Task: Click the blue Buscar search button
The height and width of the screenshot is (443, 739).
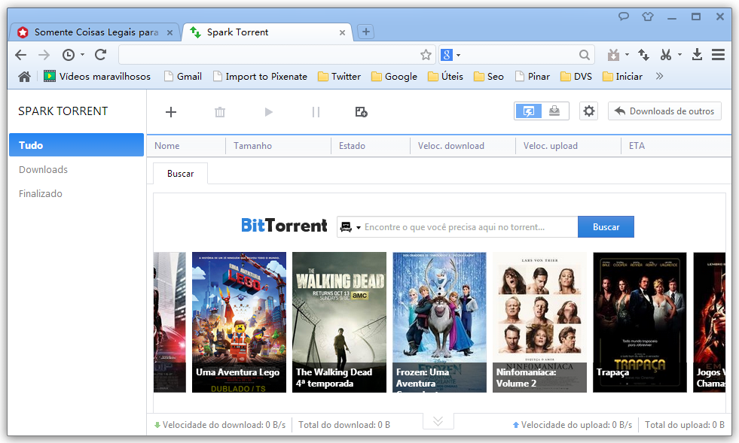Action: tap(606, 226)
